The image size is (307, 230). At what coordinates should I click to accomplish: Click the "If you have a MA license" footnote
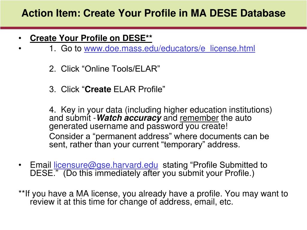click(x=153, y=194)
